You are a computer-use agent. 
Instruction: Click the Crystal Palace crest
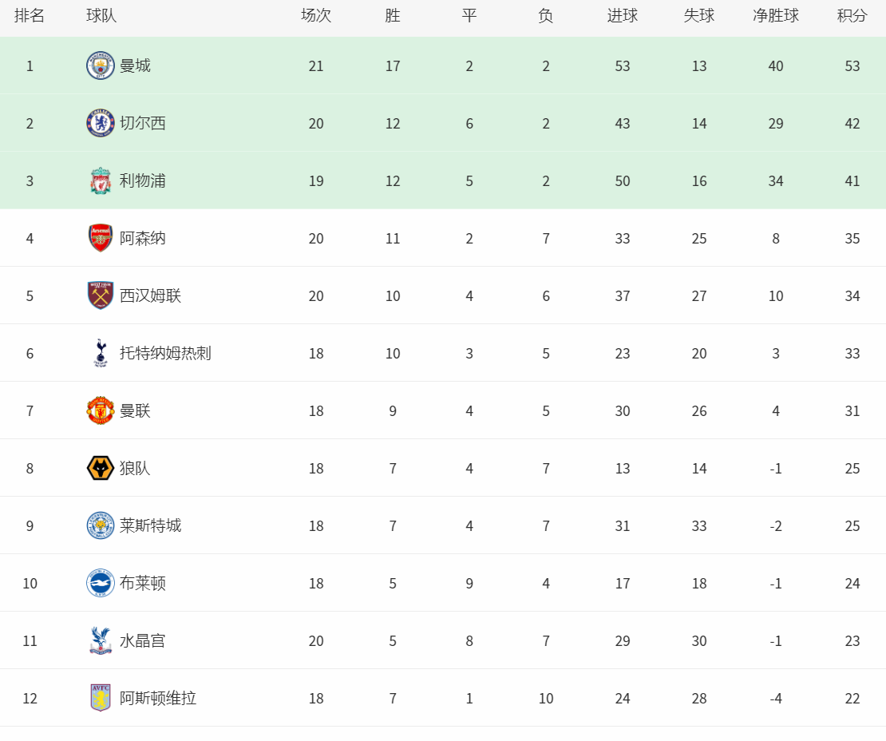[101, 640]
